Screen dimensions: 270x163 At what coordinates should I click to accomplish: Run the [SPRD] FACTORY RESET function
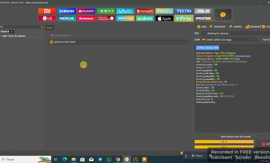pyautogui.click(x=118, y=42)
